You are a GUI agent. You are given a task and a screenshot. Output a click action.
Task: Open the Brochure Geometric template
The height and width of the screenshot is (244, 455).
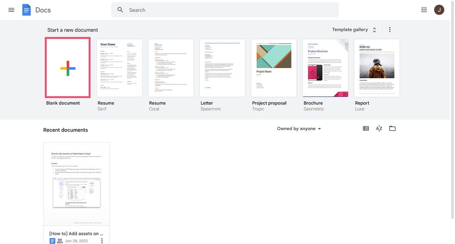click(325, 68)
